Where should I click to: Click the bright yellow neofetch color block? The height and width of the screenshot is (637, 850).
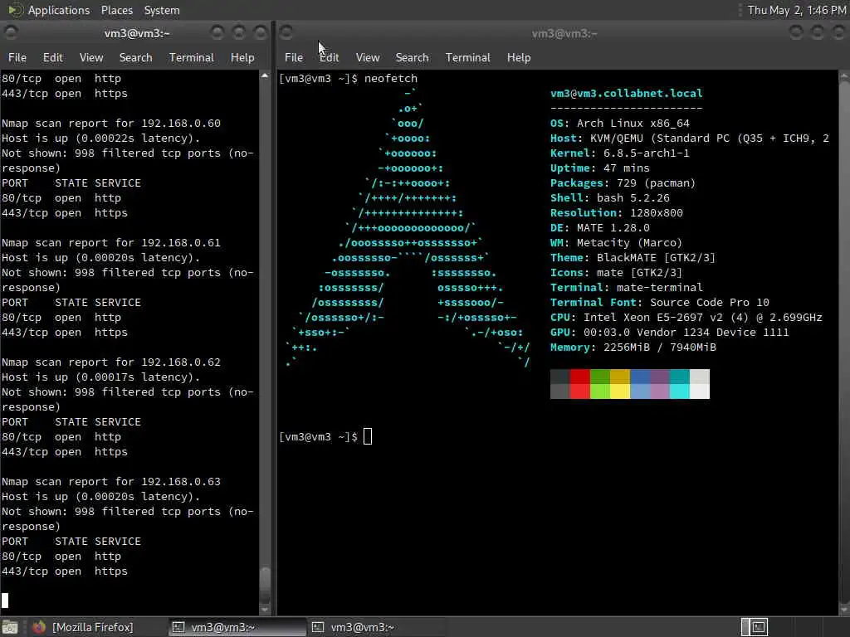pos(619,391)
